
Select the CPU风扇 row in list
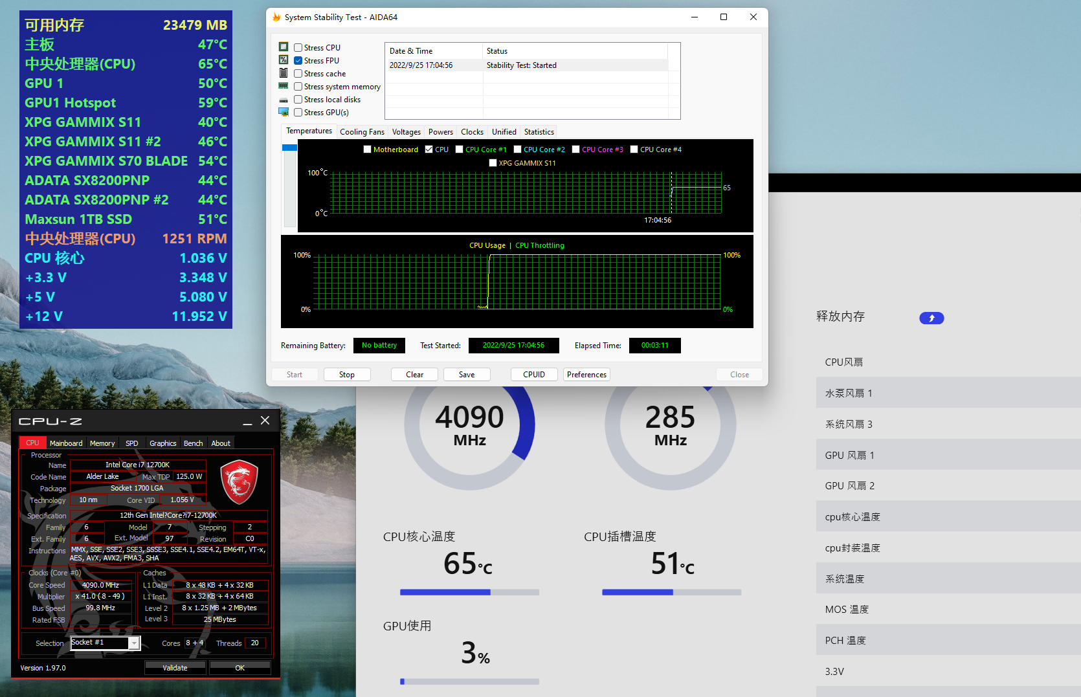tap(948, 362)
